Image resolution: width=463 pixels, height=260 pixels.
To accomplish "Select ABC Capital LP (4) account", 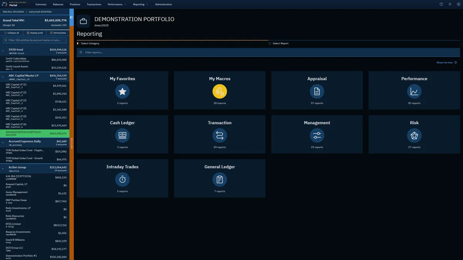I will [35, 109].
